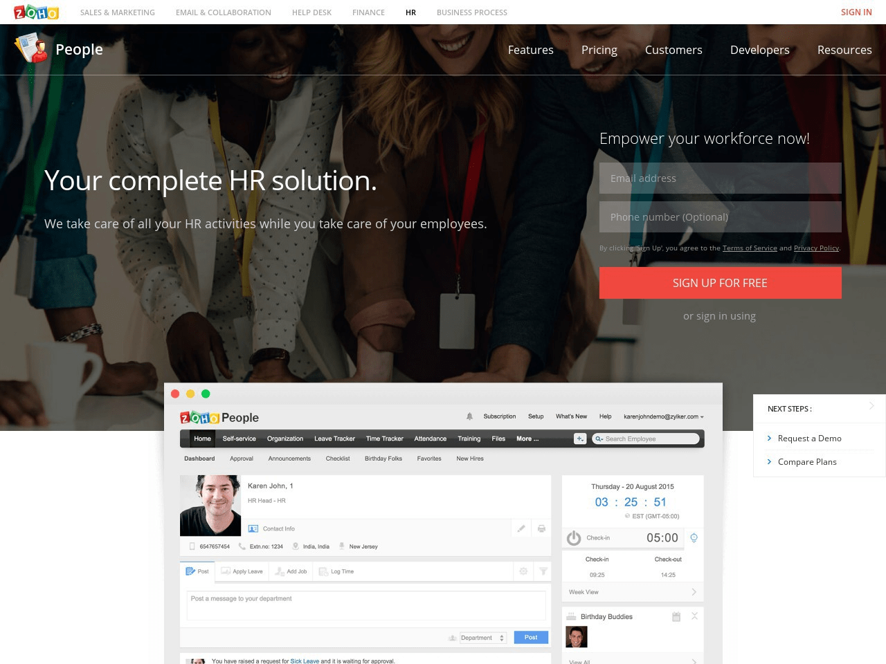Select the Training tab
Screen dimensions: 886x664
point(469,439)
